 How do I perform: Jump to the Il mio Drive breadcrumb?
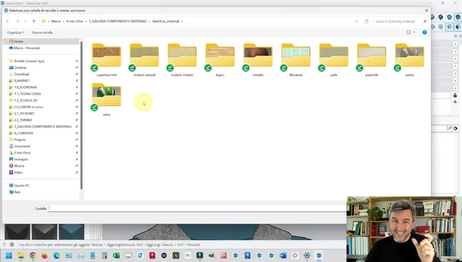(x=75, y=21)
